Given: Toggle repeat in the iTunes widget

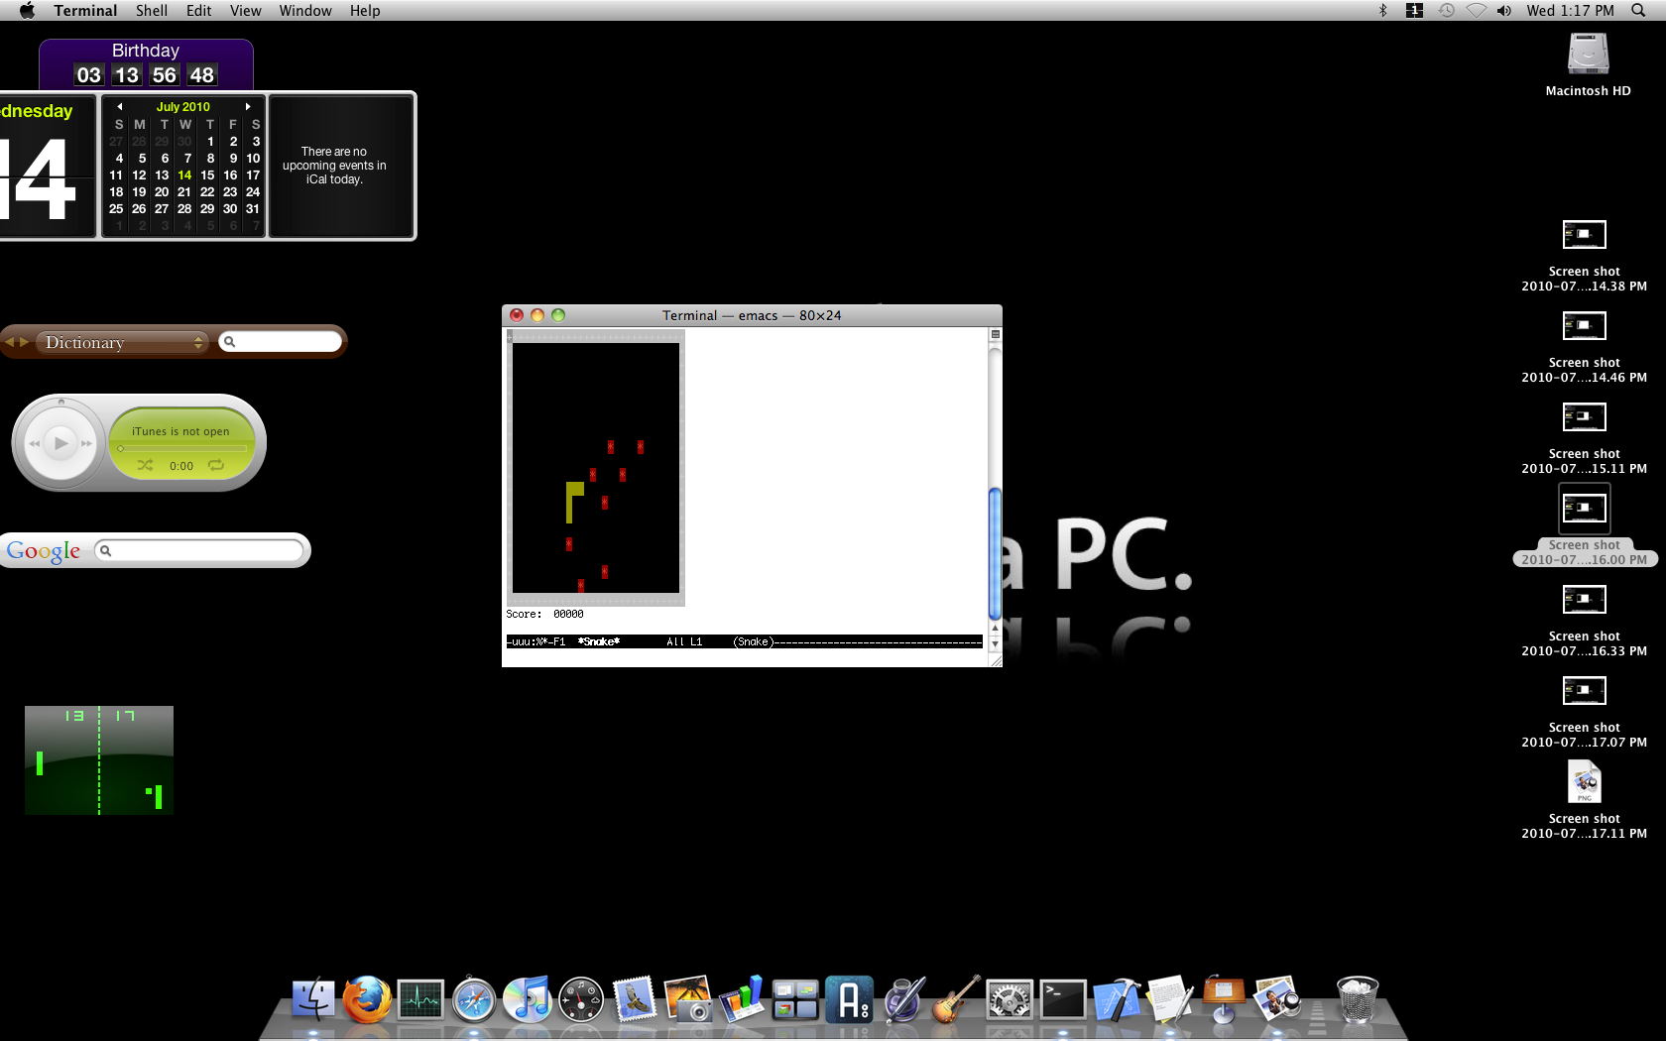Looking at the screenshot, I should pyautogui.click(x=218, y=465).
